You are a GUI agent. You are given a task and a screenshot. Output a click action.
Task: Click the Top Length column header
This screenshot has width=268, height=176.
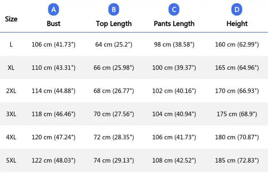(x=113, y=24)
